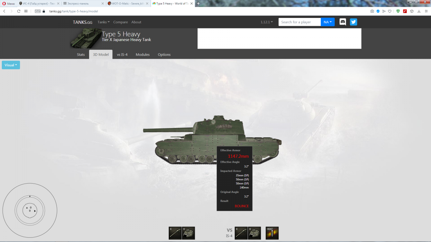Image resolution: width=431 pixels, height=242 pixels.
Task: Open the downloads arrow icon
Action: [418, 11]
